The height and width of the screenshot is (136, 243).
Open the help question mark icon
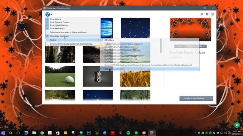coord(212,14)
